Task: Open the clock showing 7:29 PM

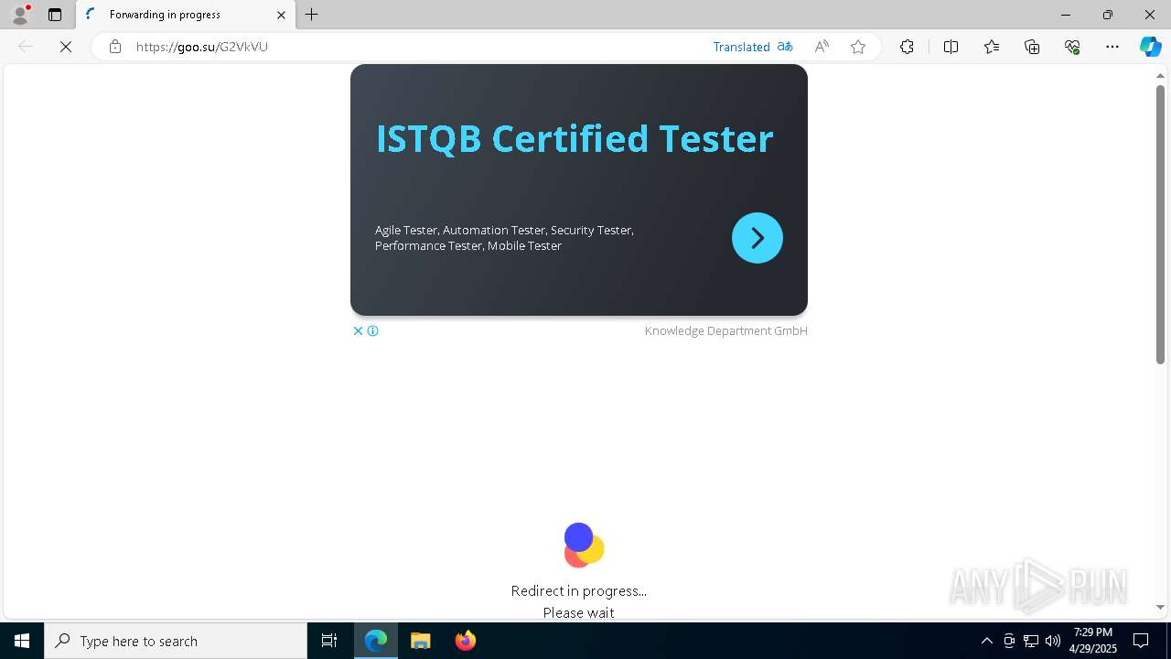Action: (x=1093, y=641)
